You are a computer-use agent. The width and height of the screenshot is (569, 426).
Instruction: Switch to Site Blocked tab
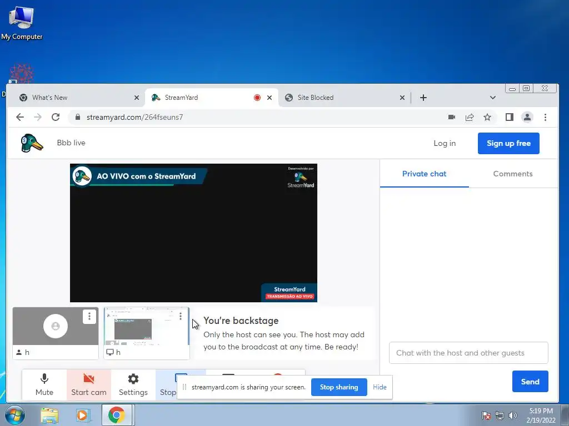coord(345,98)
